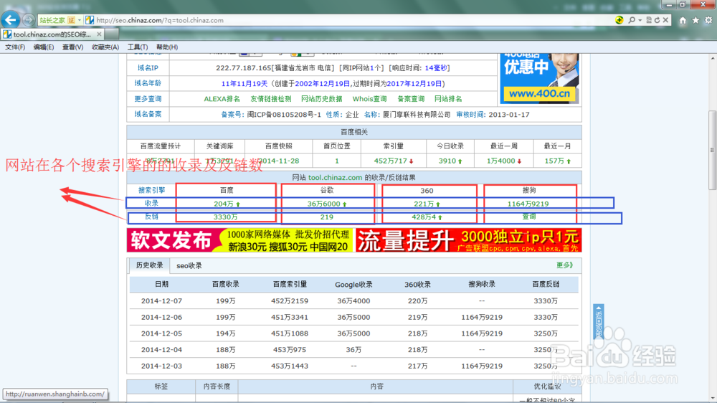Viewport: 717px width, 403px height.
Task: Select the 453万975 index cell
Action: [x=290, y=349]
